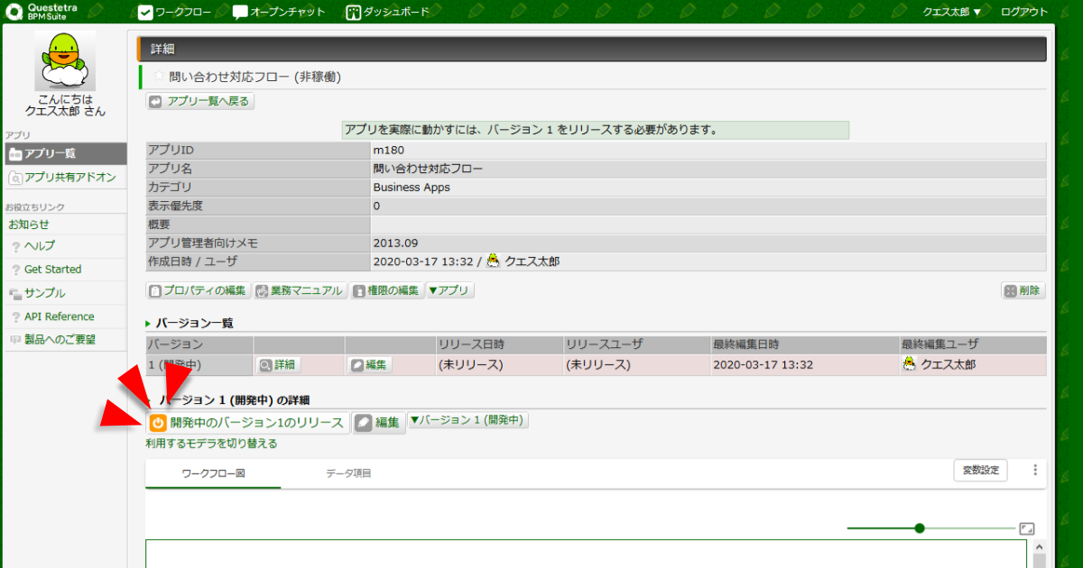Open the サンプル sidebar link
The width and height of the screenshot is (1083, 568).
[x=44, y=293]
